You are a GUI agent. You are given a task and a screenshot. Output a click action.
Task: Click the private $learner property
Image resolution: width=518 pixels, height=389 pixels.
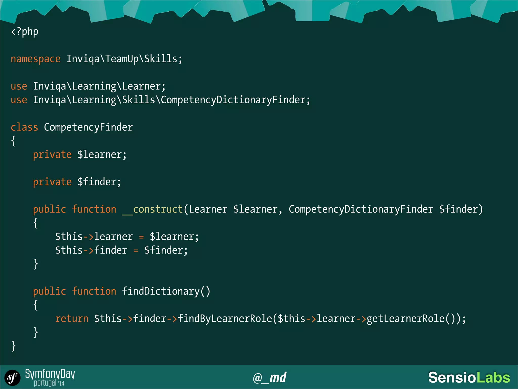coord(80,155)
